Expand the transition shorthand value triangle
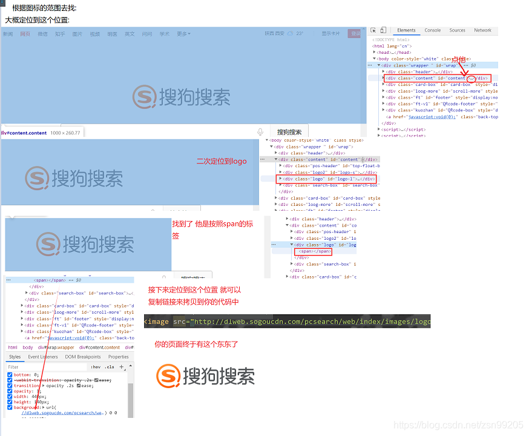The height and width of the screenshot is (436, 529). pos(44,386)
